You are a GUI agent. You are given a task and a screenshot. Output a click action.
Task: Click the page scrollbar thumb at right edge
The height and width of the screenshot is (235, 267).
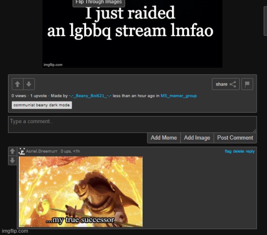[265, 21]
